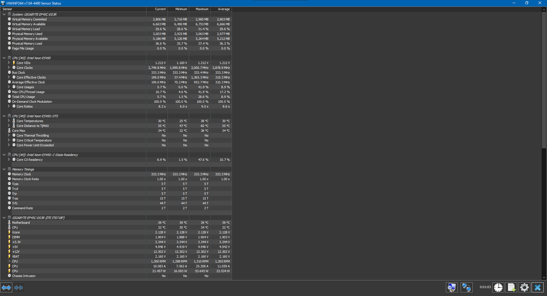Collapse the System: GIGABYTE EP45C-DS3R group

(x=4, y=15)
